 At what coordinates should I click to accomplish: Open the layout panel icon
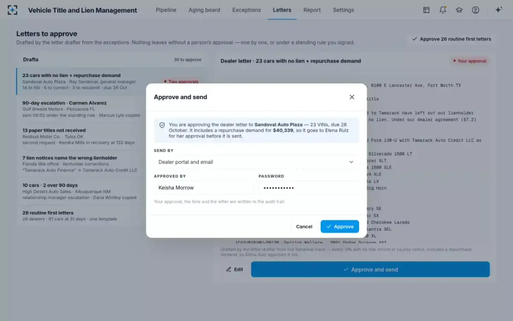point(426,10)
